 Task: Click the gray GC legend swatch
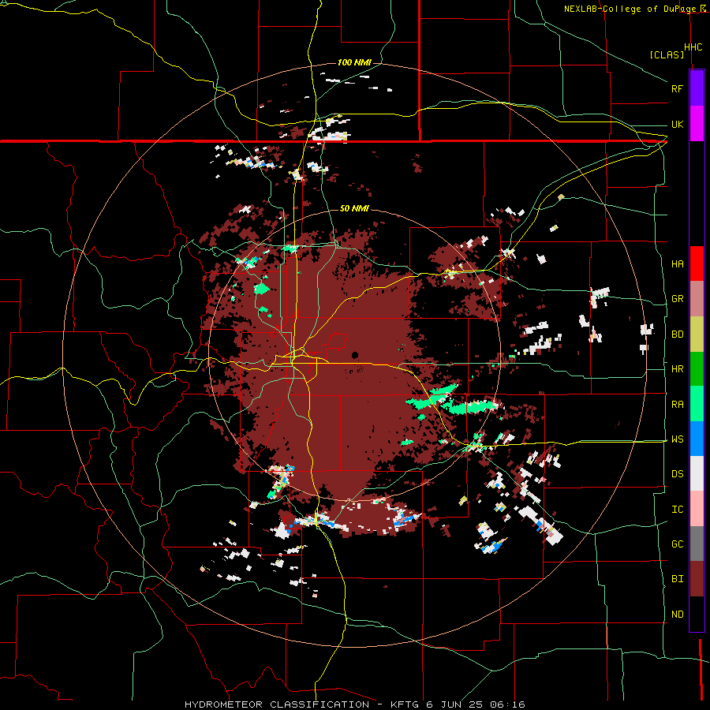point(697,544)
